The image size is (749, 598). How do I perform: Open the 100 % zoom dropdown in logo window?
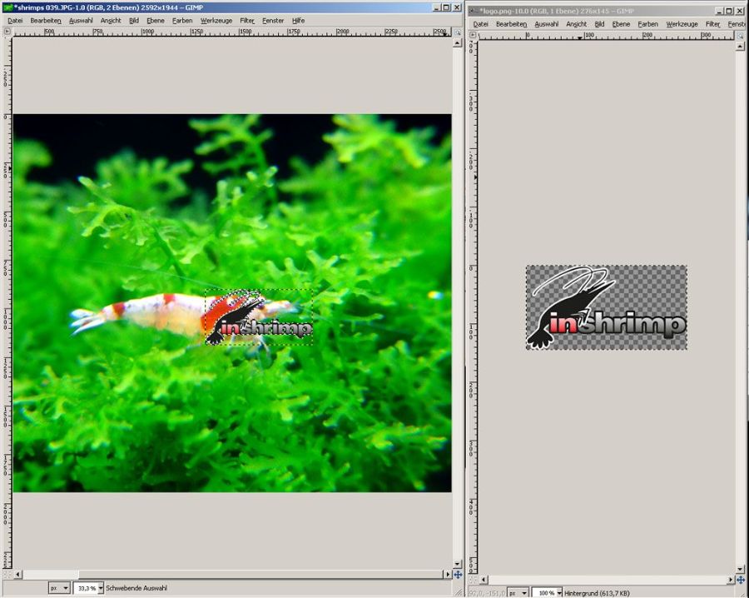pos(558,593)
